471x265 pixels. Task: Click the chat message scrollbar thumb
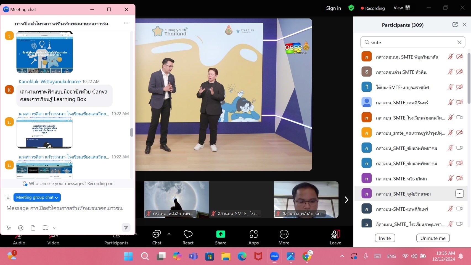[132, 132]
